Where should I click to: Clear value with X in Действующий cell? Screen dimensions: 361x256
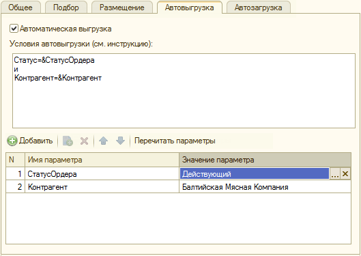(345, 174)
